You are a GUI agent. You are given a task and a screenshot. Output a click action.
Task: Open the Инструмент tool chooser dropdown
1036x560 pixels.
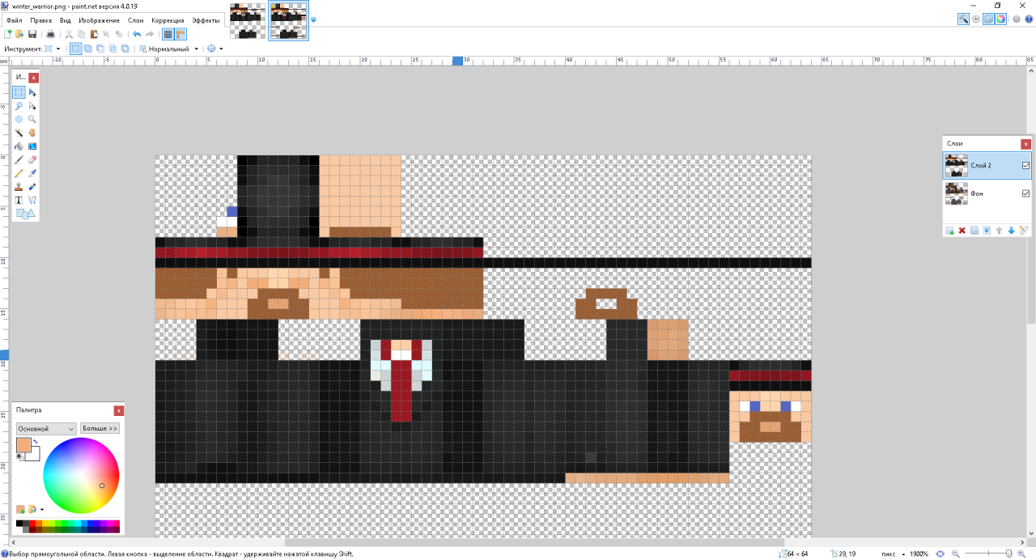52,49
